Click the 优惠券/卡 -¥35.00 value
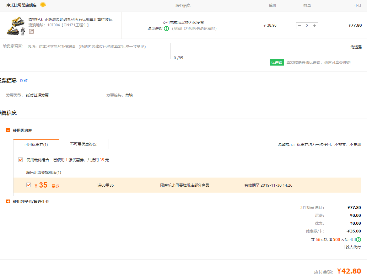The image size is (367, 277). click(354, 231)
